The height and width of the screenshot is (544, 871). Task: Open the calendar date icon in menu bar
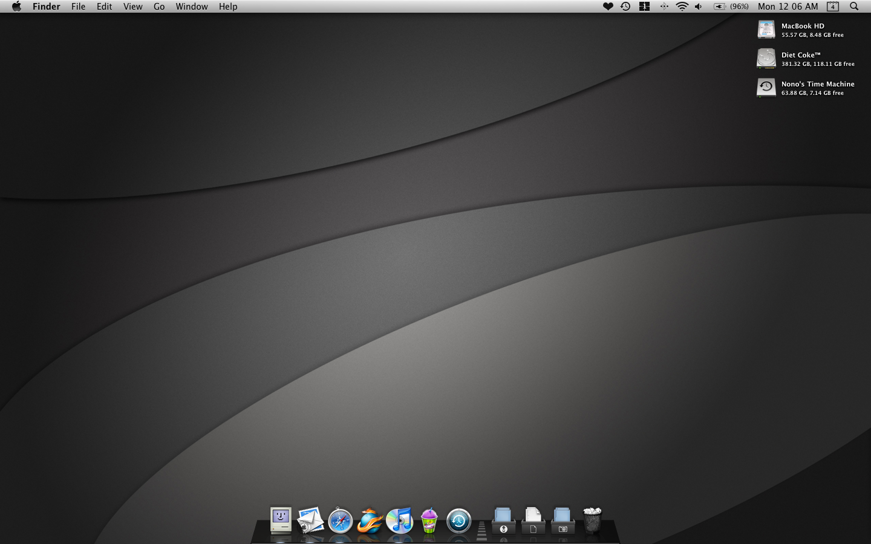click(833, 6)
